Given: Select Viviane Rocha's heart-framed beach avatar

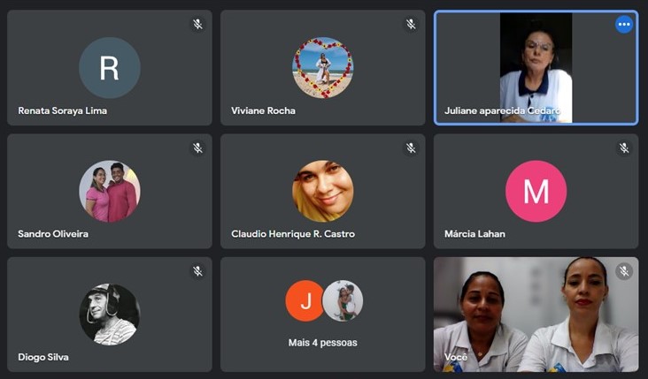Looking at the screenshot, I should click(323, 68).
